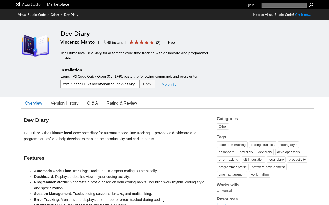329x205 pixels.
Task: Click the five-star rating icons
Action: coord(141,42)
